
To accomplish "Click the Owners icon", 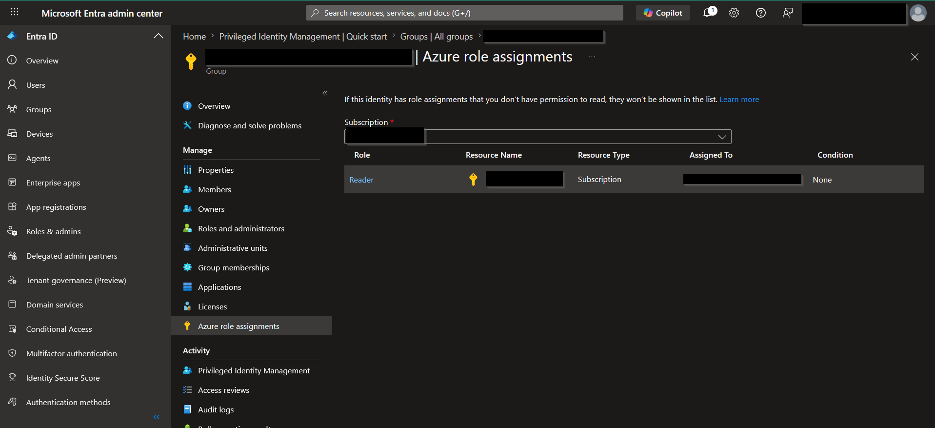I will [187, 209].
